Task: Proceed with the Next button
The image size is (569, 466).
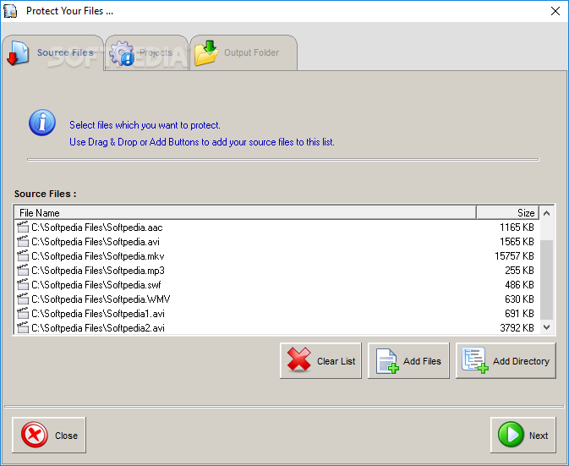Action: pos(522,436)
